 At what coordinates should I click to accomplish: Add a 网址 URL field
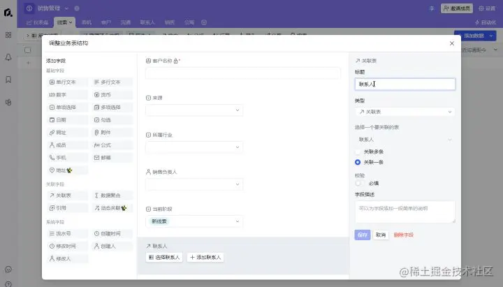pyautogui.click(x=67, y=133)
